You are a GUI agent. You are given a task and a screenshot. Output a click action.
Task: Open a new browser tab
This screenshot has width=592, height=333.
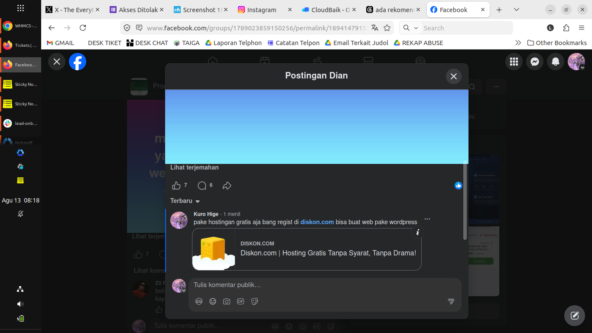coord(499,10)
